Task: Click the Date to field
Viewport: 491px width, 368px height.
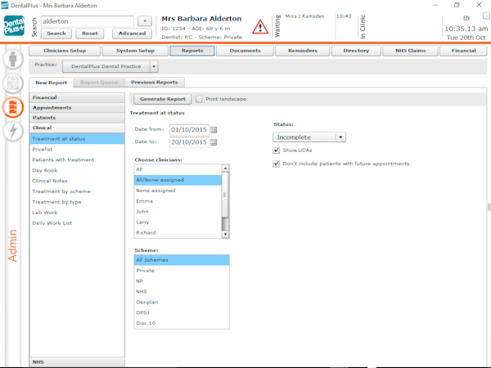Action: 189,142
